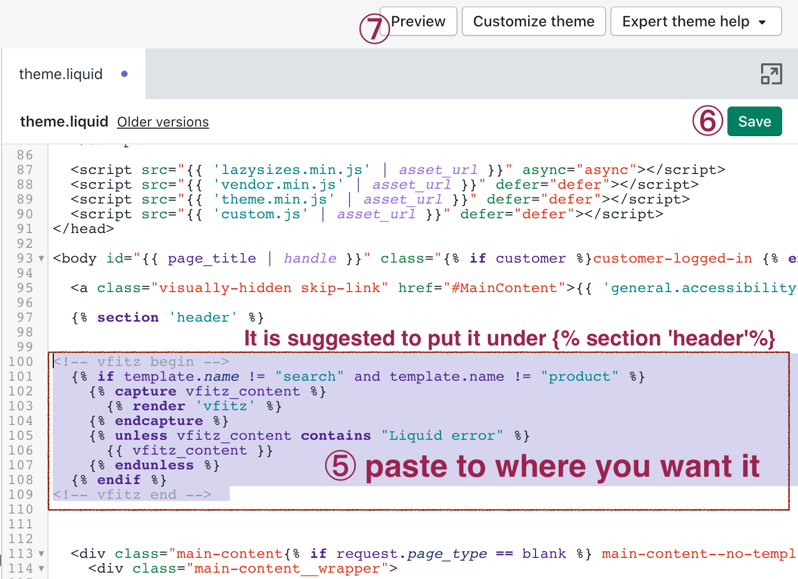This screenshot has height=579, width=798.
Task: Toggle full-screen editor expand icon
Action: click(771, 74)
